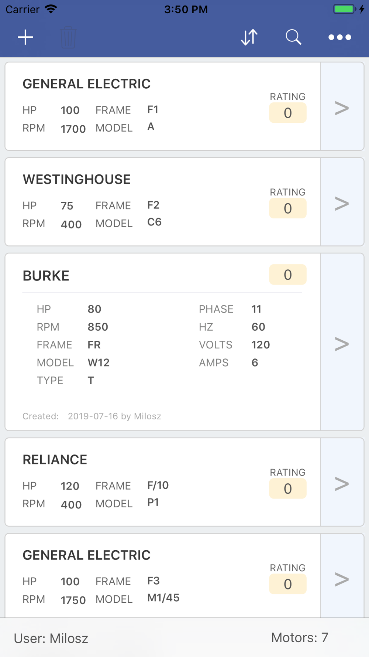Tap the plus icon to add motor
This screenshot has height=657, width=369.
[25, 37]
